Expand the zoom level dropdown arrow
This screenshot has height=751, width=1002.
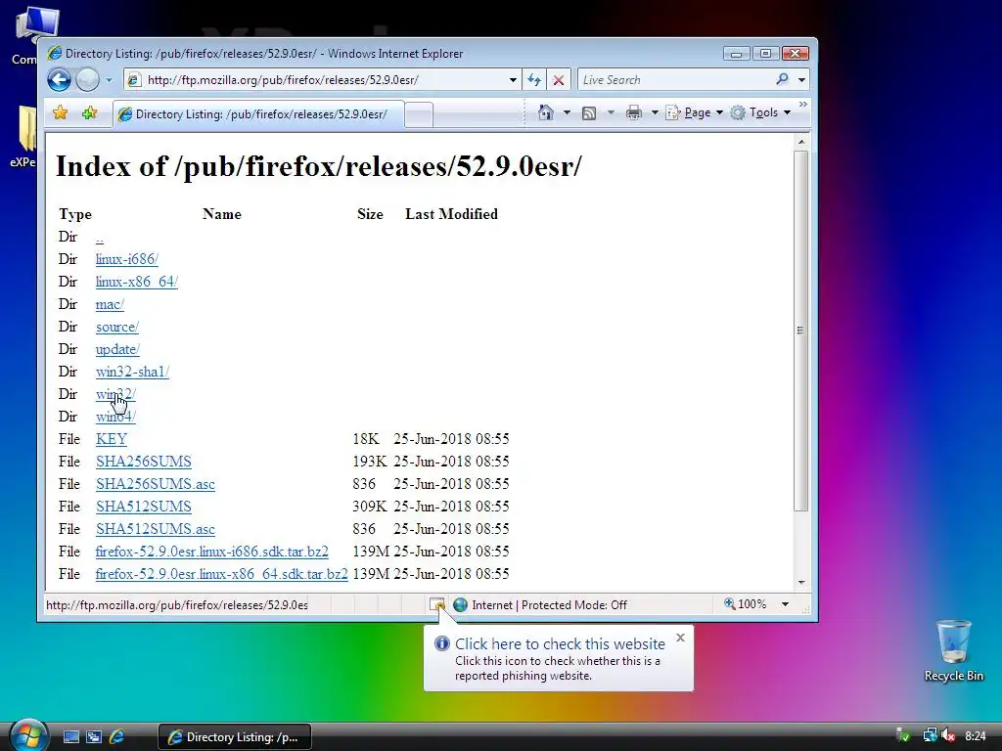[x=786, y=604]
